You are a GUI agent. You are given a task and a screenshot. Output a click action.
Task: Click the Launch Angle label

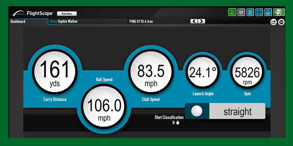(x=203, y=94)
